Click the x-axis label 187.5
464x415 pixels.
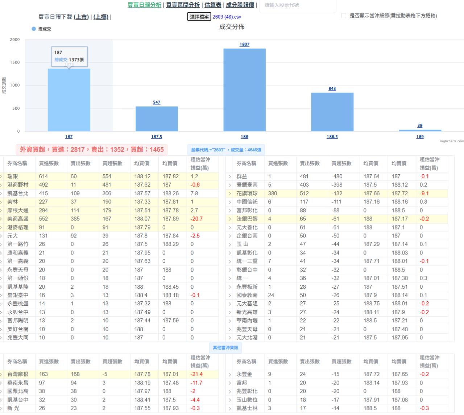(x=157, y=137)
